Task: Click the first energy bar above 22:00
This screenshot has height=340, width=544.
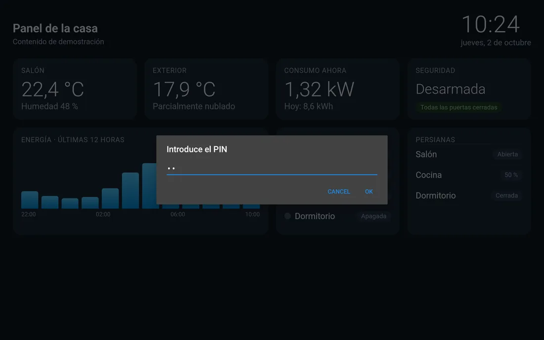Action: pyautogui.click(x=30, y=200)
